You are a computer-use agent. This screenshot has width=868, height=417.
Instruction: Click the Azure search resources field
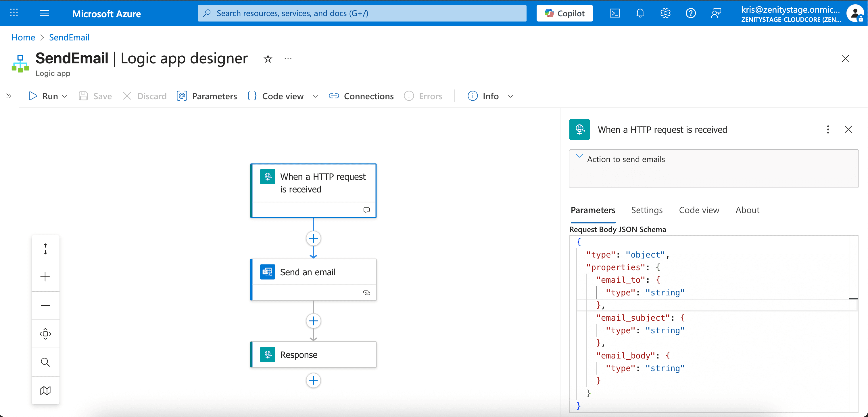362,13
